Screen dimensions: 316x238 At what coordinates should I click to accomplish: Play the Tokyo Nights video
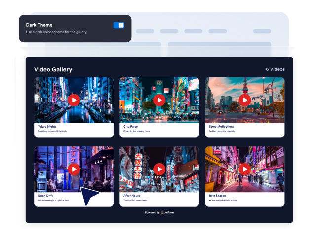[x=74, y=100]
